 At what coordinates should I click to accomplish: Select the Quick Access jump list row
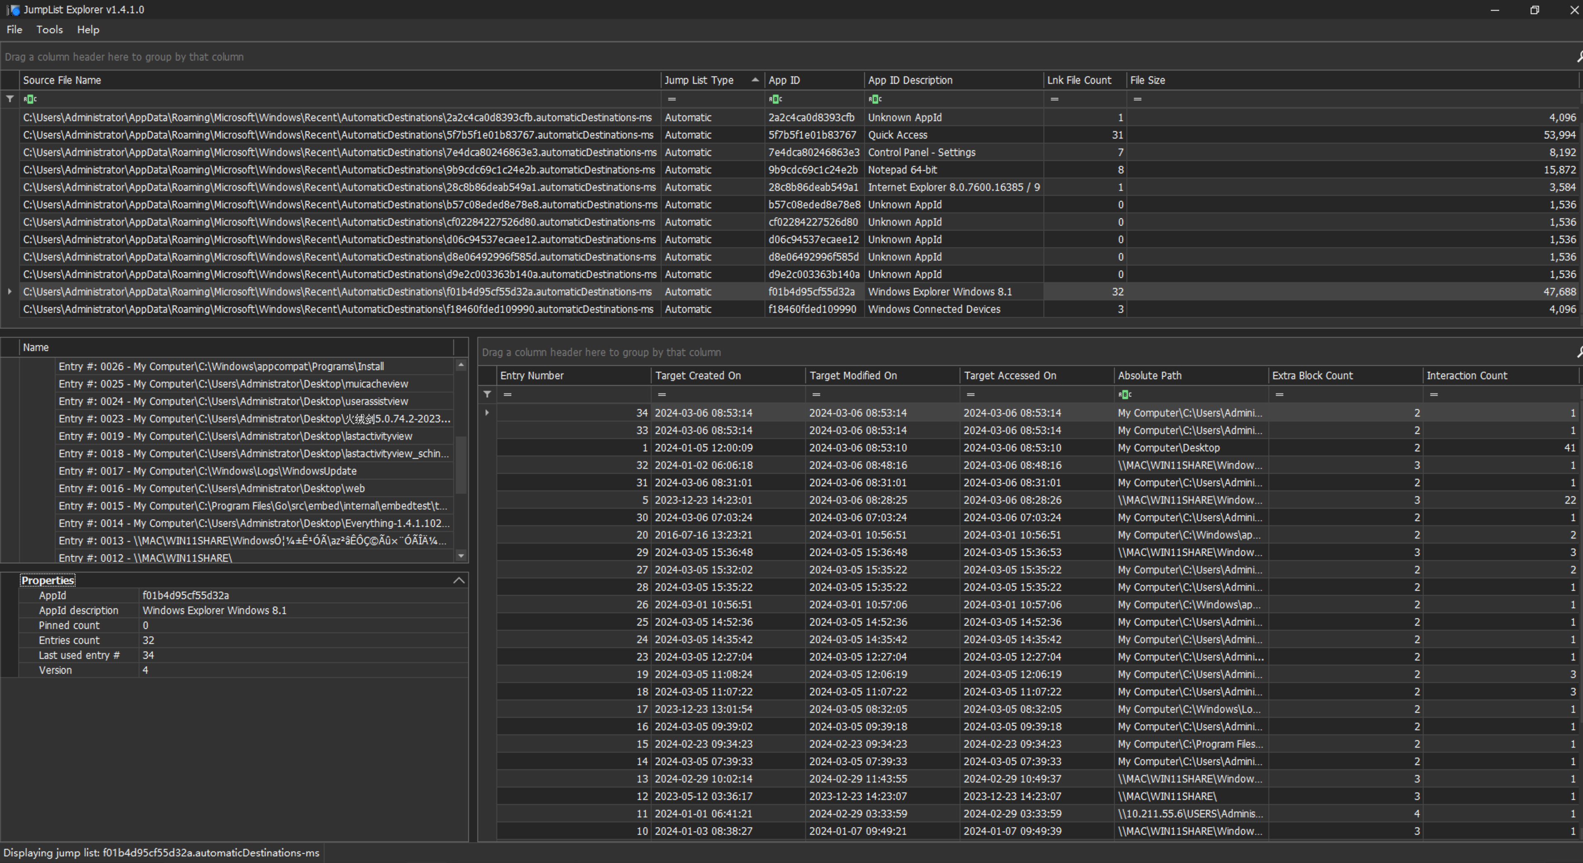[897, 134]
